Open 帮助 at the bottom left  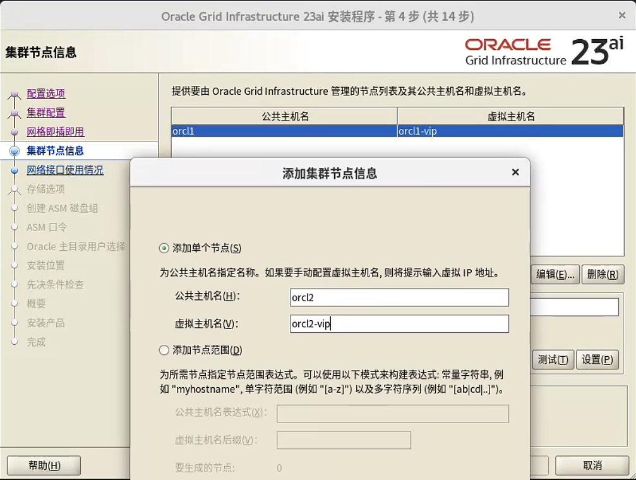pos(44,465)
